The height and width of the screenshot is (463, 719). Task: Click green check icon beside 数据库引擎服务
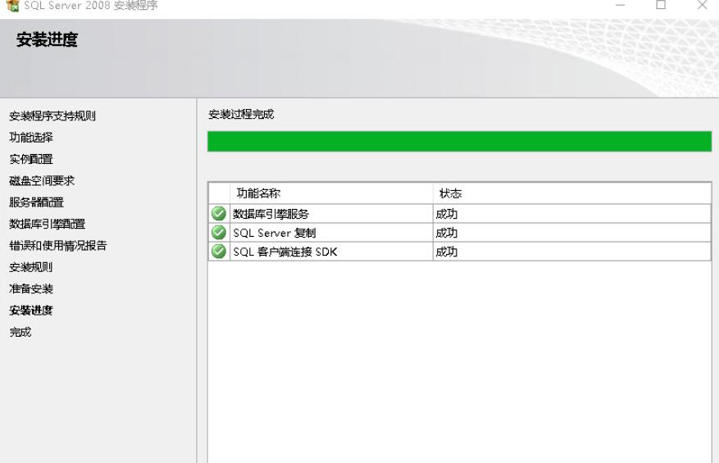(x=219, y=214)
